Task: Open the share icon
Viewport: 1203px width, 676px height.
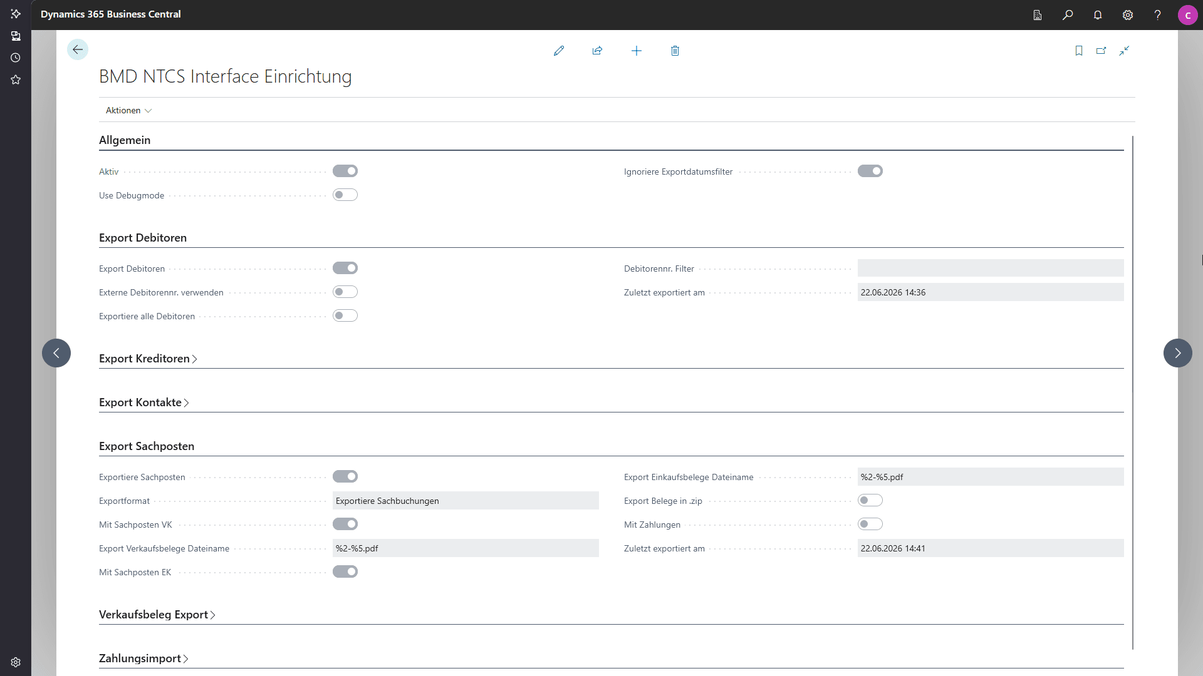Action: [597, 51]
